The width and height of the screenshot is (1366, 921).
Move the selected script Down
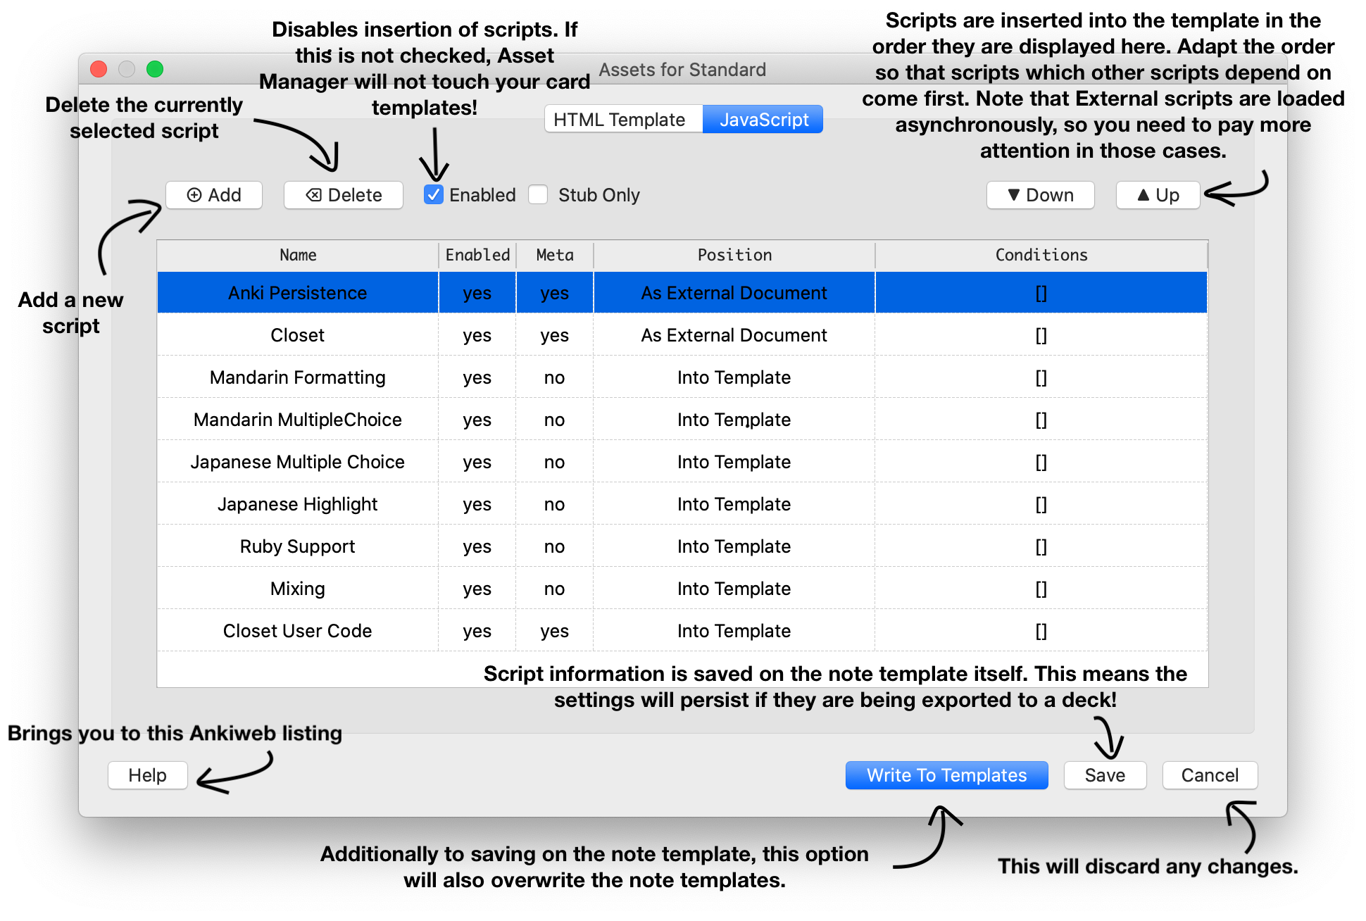[1040, 195]
